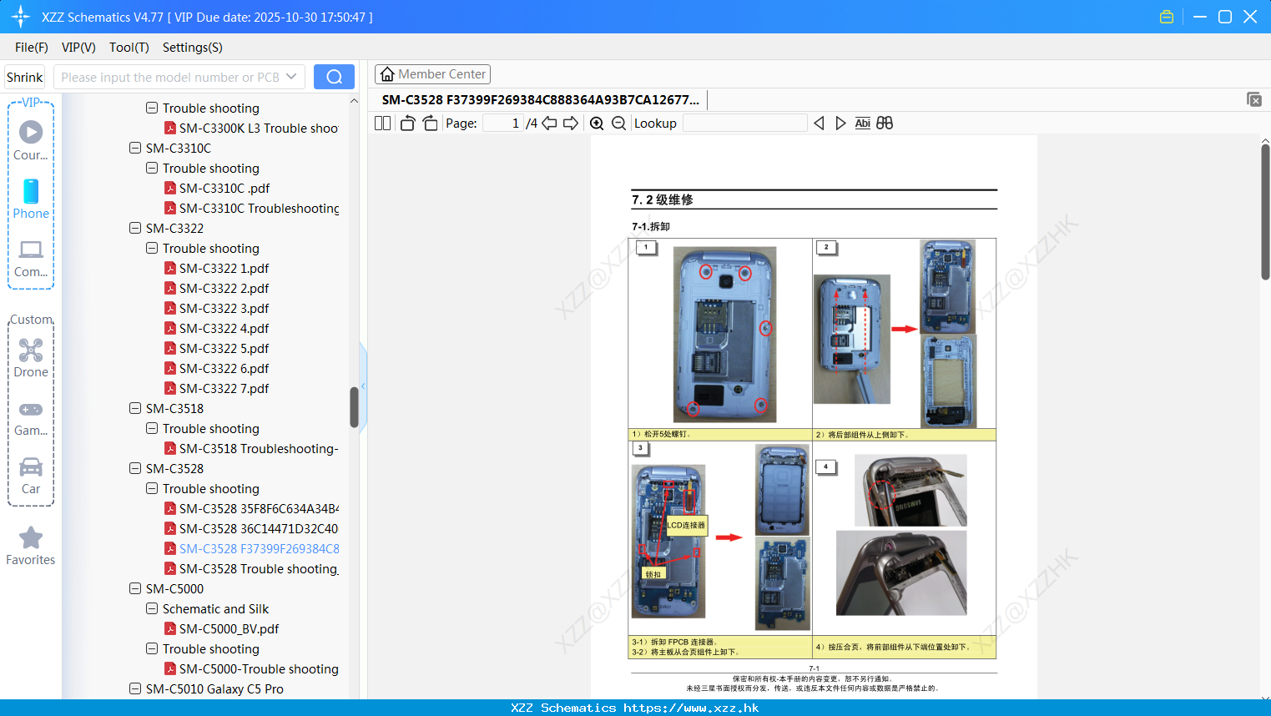Screen dimensions: 1271x716
Task: Click the yellow toolbox icon in title bar
Action: [1167, 17]
